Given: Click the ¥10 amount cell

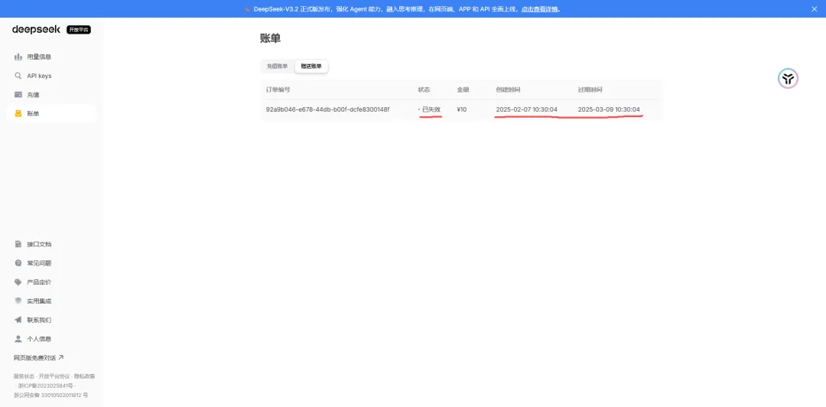Looking at the screenshot, I should click(462, 109).
